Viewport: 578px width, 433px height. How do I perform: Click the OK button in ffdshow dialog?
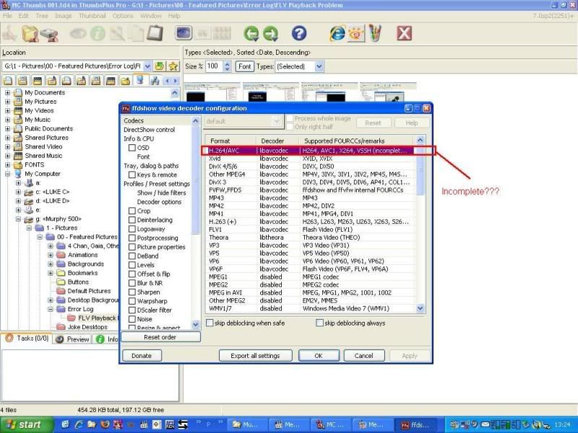click(x=319, y=356)
